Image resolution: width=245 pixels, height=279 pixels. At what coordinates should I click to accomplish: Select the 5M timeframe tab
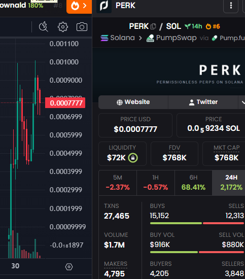pos(118,183)
